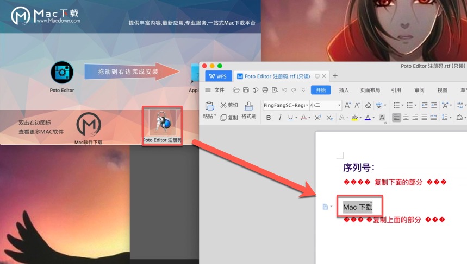The width and height of the screenshot is (467, 264).
Task: Click the hamburger menu icon beside 文件
Action: tap(208, 90)
